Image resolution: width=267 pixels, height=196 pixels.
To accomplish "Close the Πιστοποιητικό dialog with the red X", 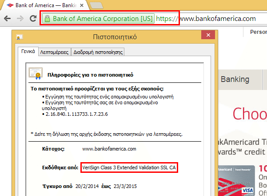I will click(x=208, y=35).
